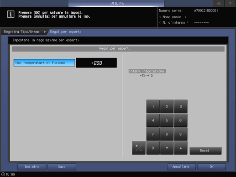Click serial number A799021000001

(206, 10)
